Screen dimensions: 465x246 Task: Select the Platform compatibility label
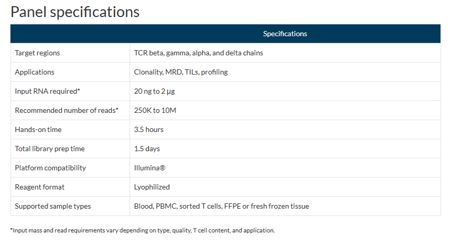tap(50, 168)
